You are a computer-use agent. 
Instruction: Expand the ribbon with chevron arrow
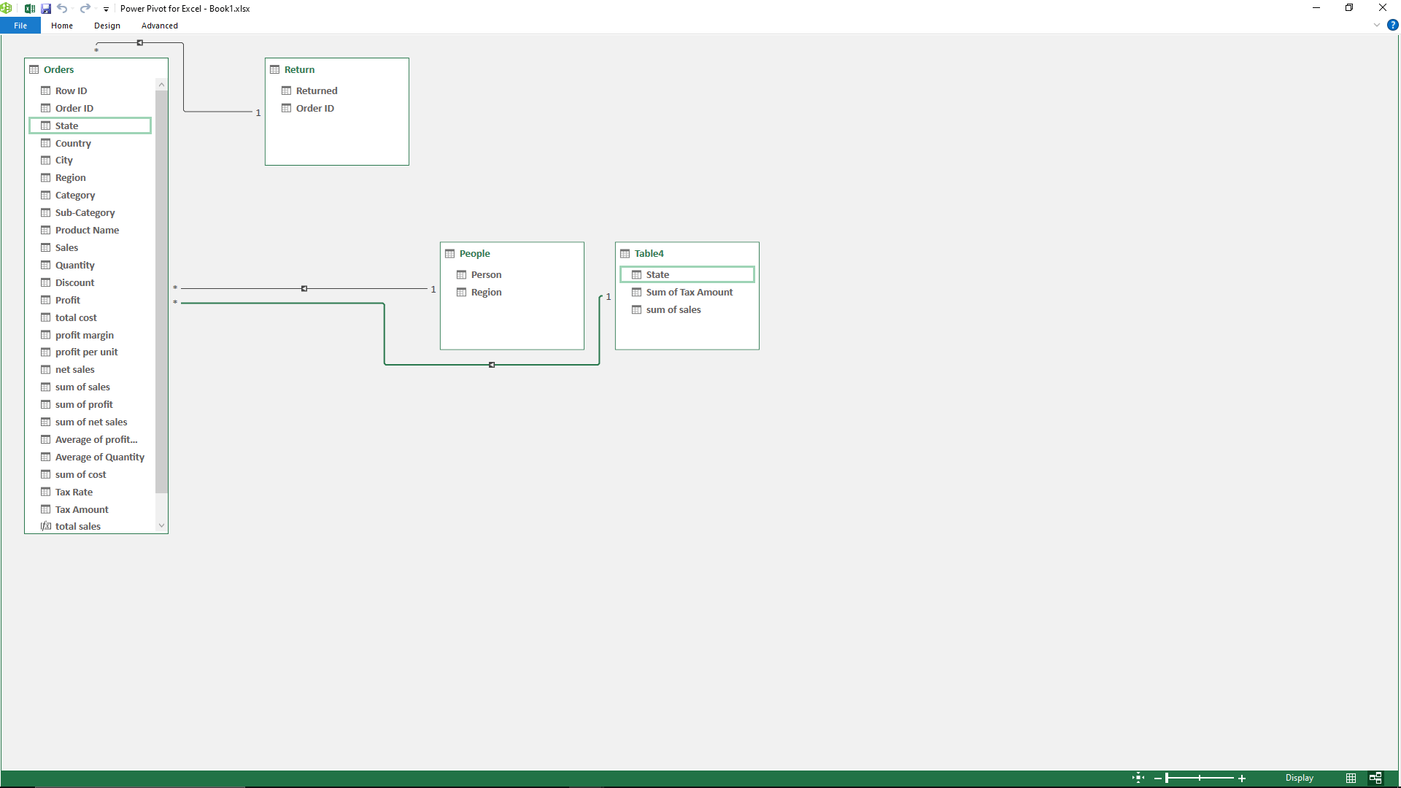(1377, 25)
